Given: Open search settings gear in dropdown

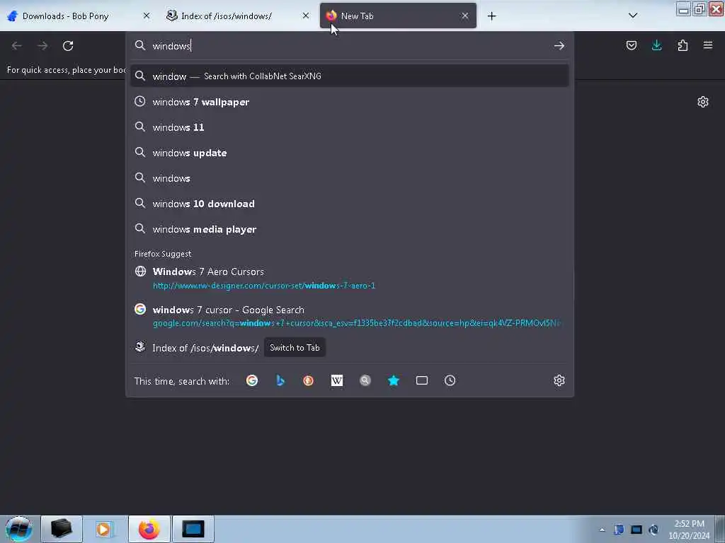Looking at the screenshot, I should click(559, 380).
